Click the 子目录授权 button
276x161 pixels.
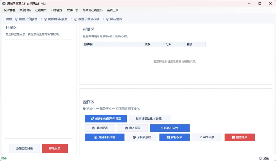coord(142,137)
